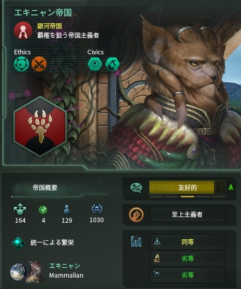Image resolution: width=241 pixels, height=289 pixels.
Task: Click the population icon showing 129
Action: coord(67,209)
